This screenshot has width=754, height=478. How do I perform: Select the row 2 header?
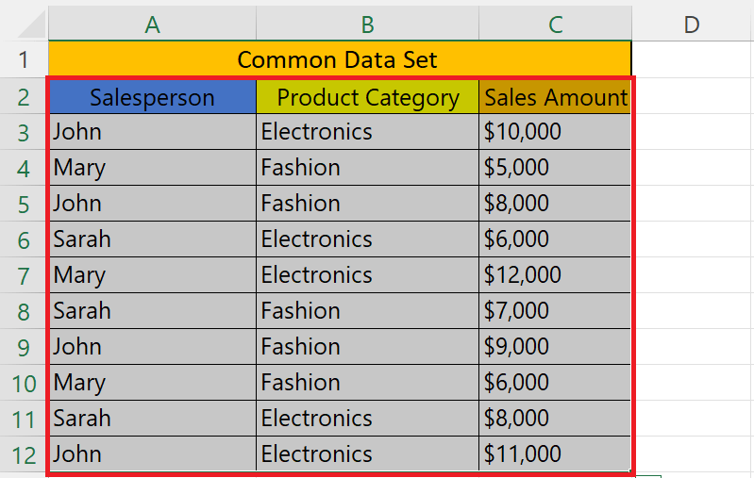tap(24, 96)
